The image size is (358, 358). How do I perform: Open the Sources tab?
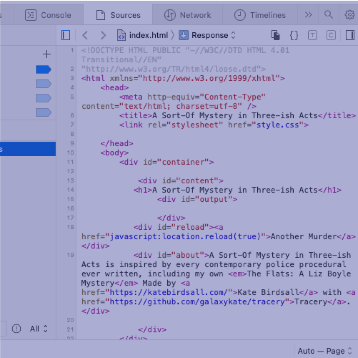point(118,15)
